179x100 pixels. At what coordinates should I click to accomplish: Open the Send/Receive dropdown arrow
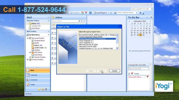click(x=108, y=13)
